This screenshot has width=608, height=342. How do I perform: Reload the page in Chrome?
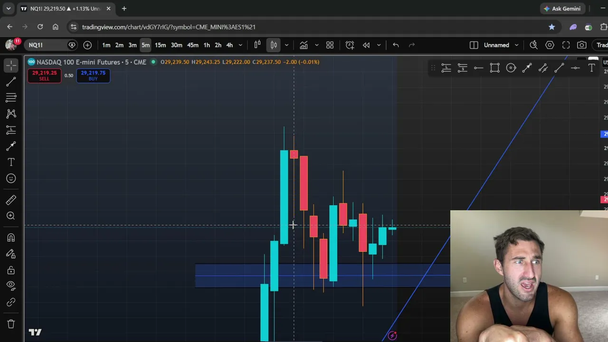40,27
